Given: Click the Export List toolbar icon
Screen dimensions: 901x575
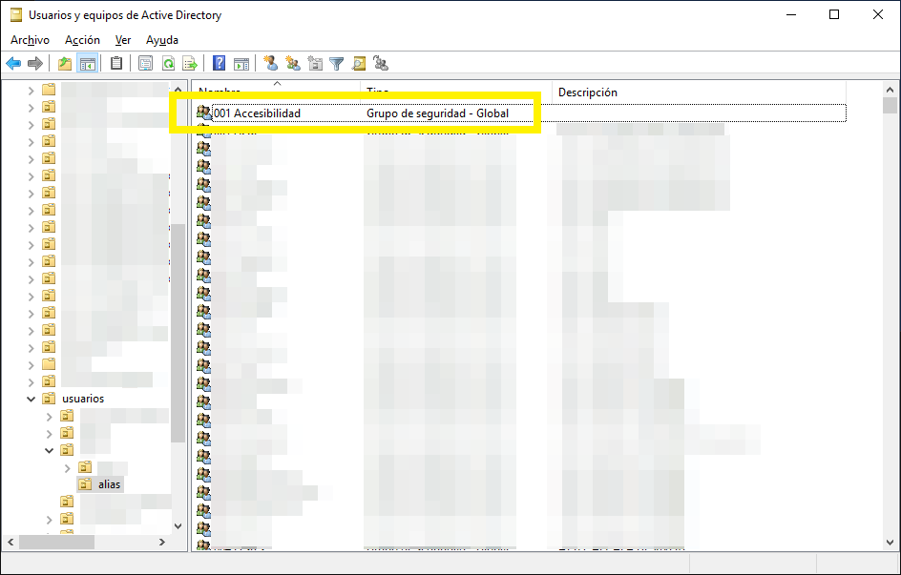Looking at the screenshot, I should click(190, 63).
